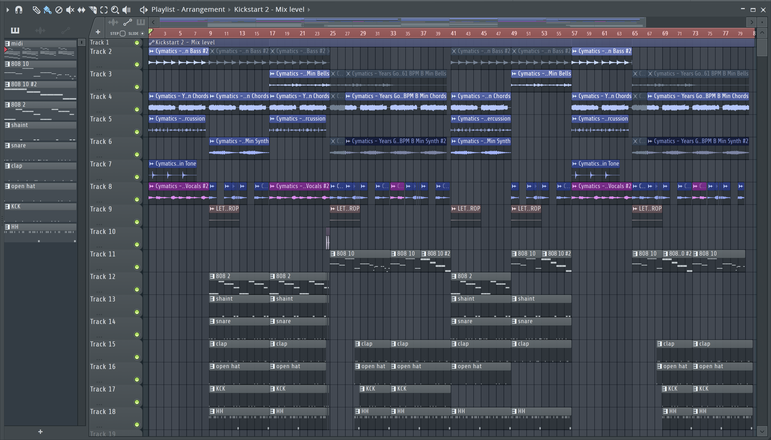Viewport: 771px width, 440px height.
Task: Click the green playhead marker at bar 1
Action: click(x=150, y=32)
